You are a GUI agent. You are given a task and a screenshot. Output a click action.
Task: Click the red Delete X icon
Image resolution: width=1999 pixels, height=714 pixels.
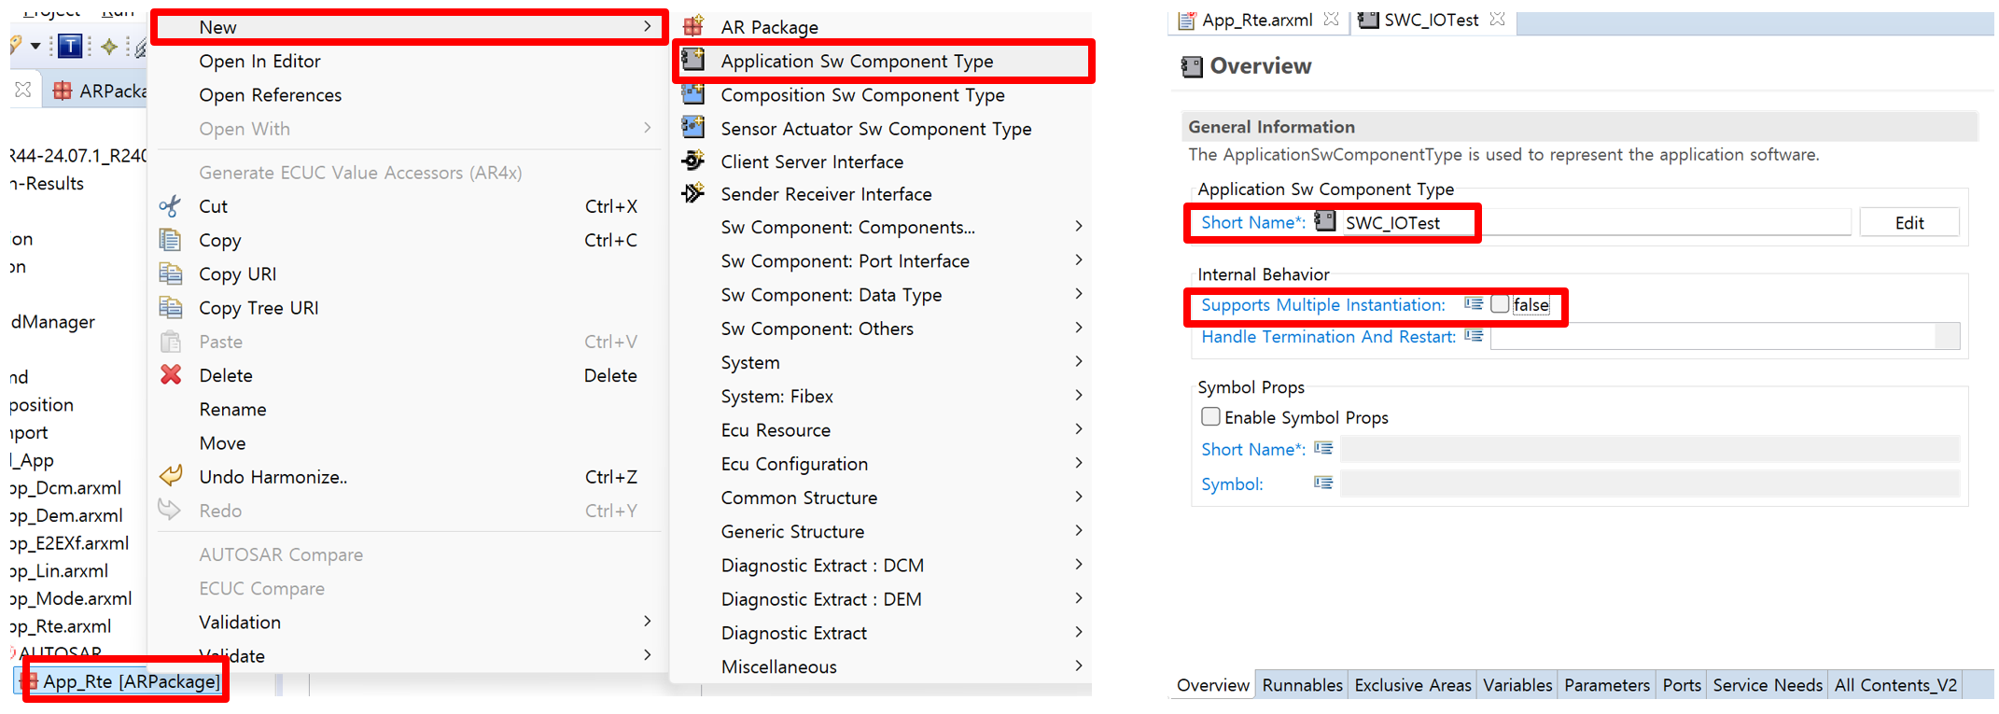(171, 374)
